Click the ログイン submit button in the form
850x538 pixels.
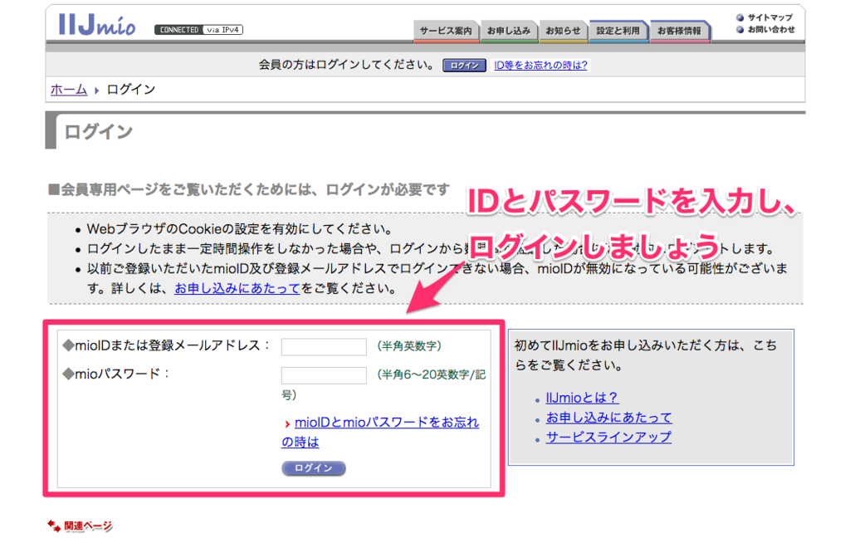(x=313, y=468)
